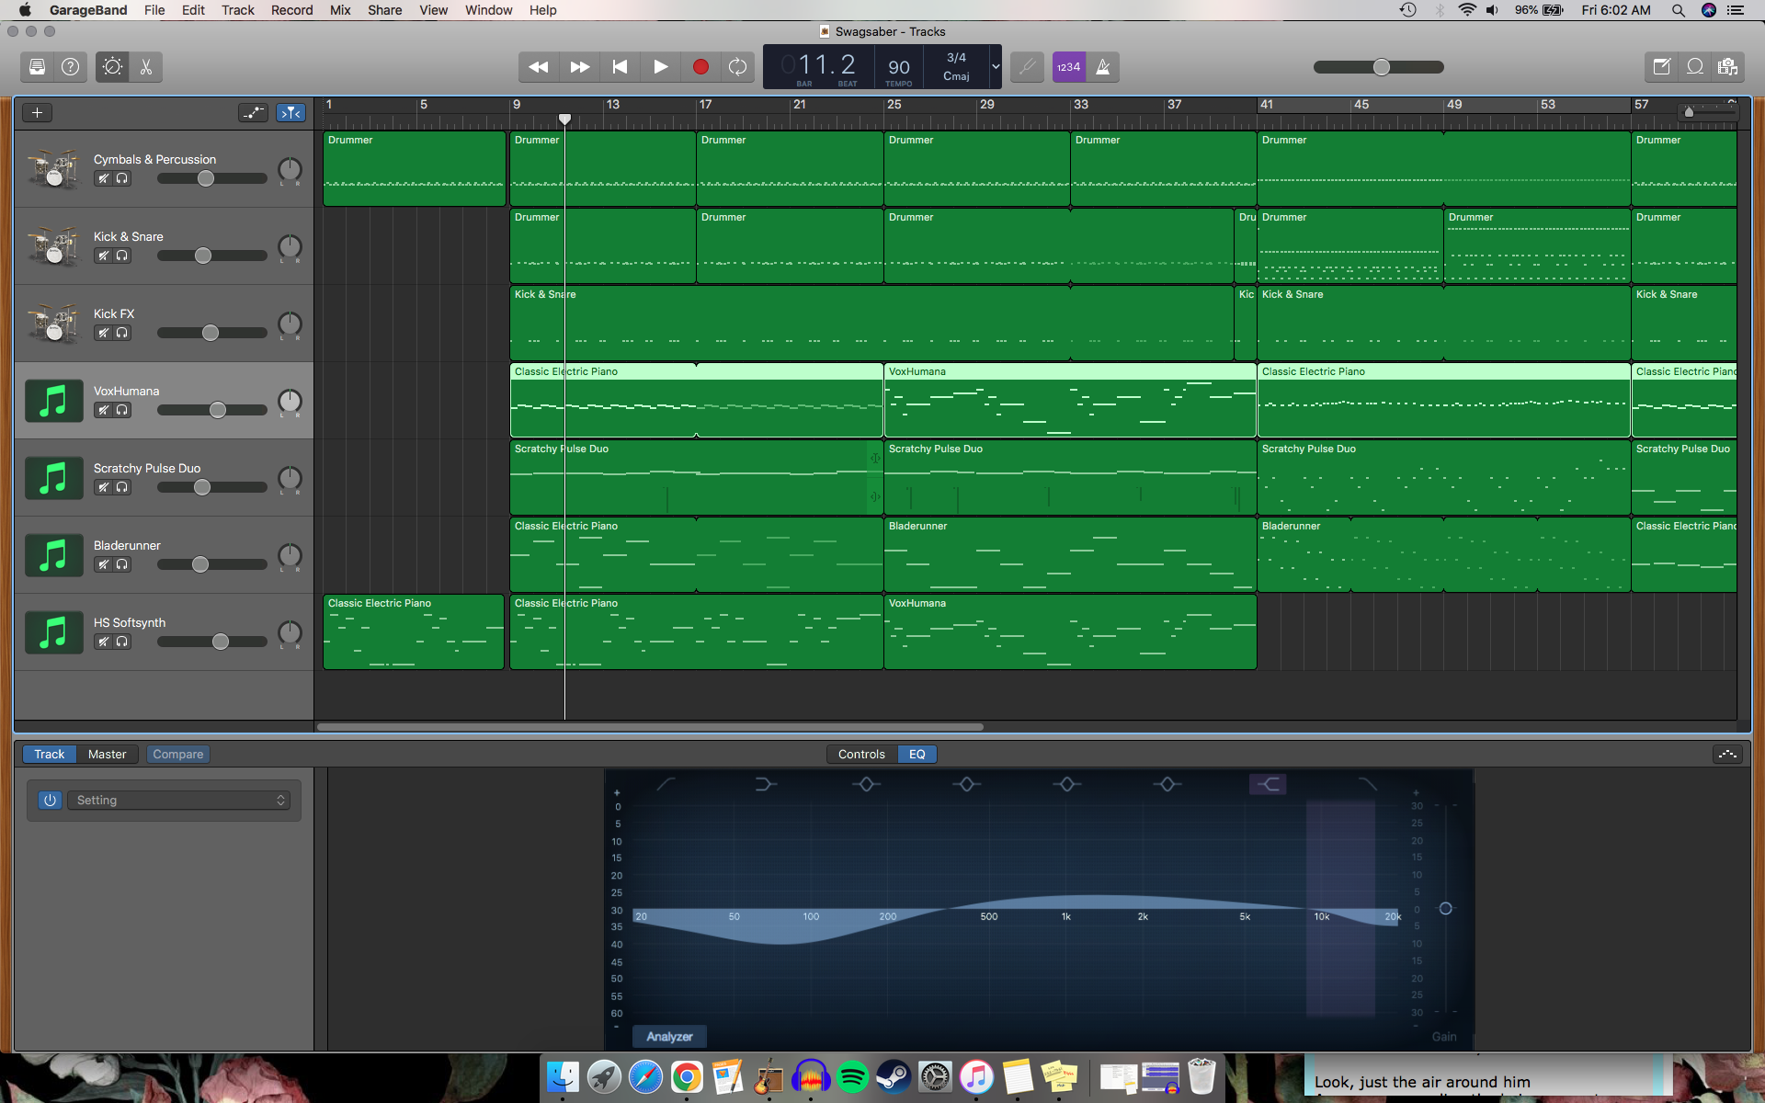Viewport: 1765px width, 1103px height.
Task: Select the Bladerunner instrument icon
Action: (x=53, y=555)
